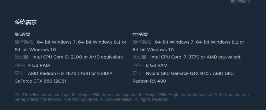Click the recommended 操作系统 label

click(142, 42)
